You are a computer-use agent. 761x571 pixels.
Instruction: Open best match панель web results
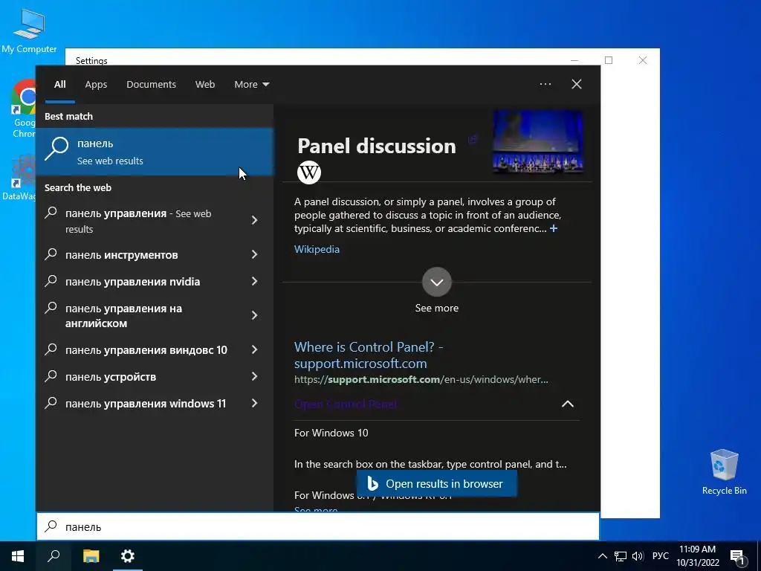pos(155,152)
